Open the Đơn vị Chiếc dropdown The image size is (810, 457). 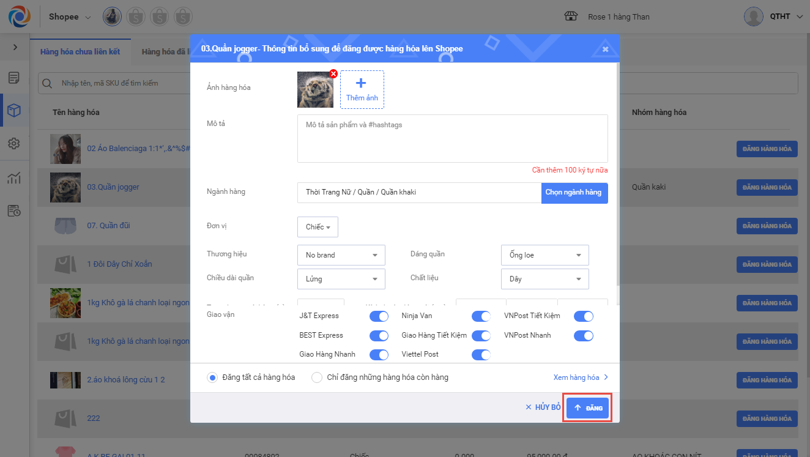click(x=318, y=227)
